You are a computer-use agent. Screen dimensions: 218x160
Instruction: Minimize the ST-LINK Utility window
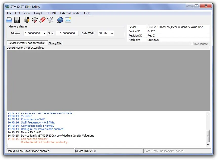pyautogui.click(x=189, y=6)
